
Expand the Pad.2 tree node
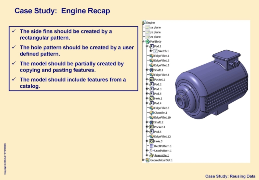pyautogui.click(x=148, y=84)
